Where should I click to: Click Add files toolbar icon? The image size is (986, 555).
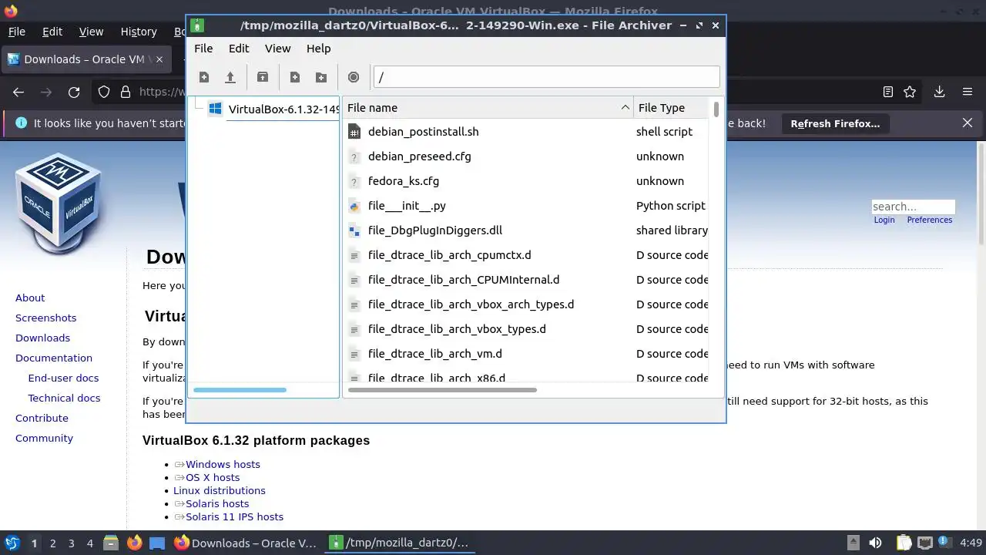click(x=295, y=77)
